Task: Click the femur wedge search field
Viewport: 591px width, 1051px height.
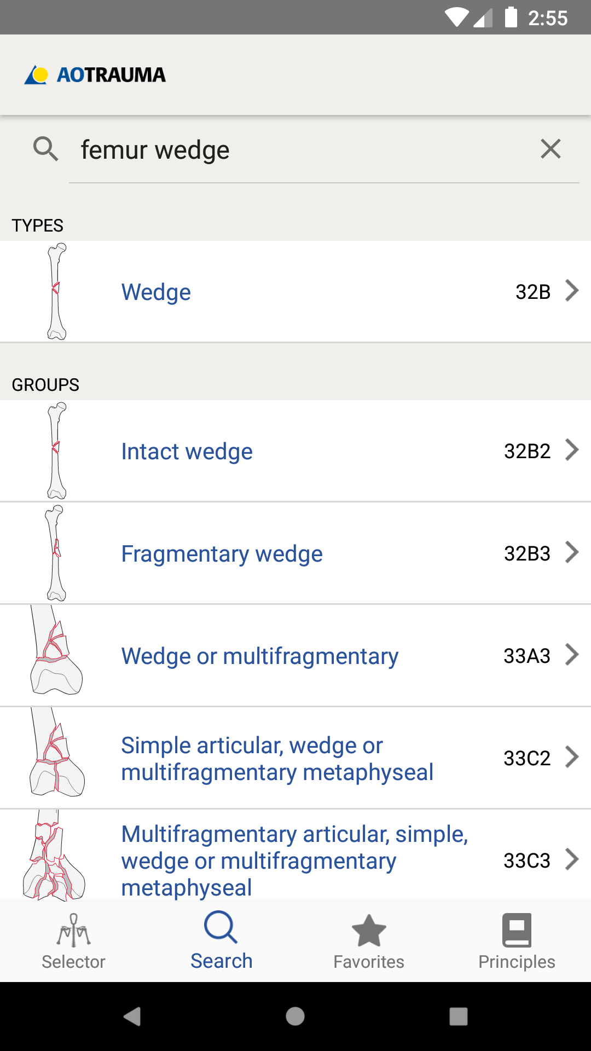Action: pos(306,150)
